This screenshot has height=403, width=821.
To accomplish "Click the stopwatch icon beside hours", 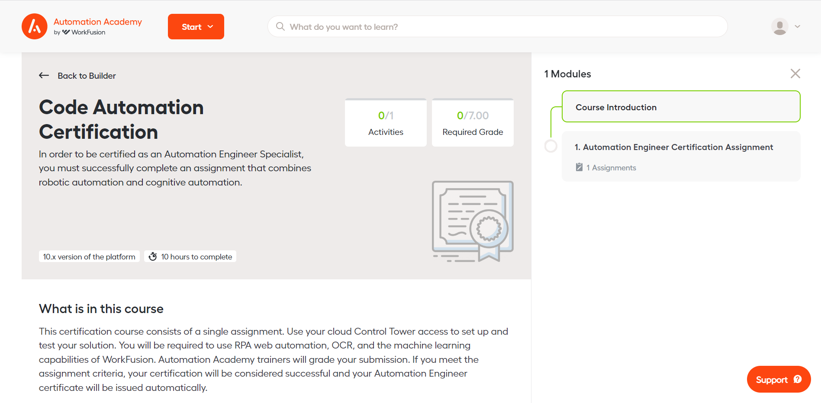I will [153, 257].
